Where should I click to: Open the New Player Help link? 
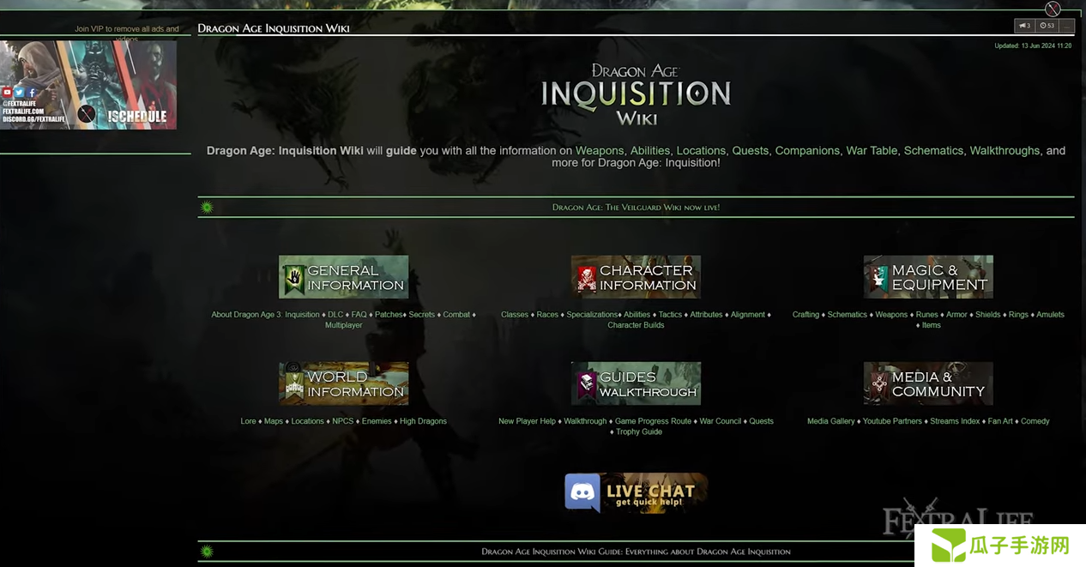coord(527,421)
